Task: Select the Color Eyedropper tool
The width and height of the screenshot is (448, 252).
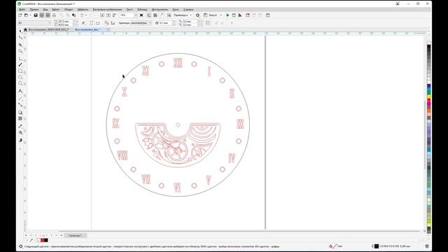Action: (x=20, y=126)
